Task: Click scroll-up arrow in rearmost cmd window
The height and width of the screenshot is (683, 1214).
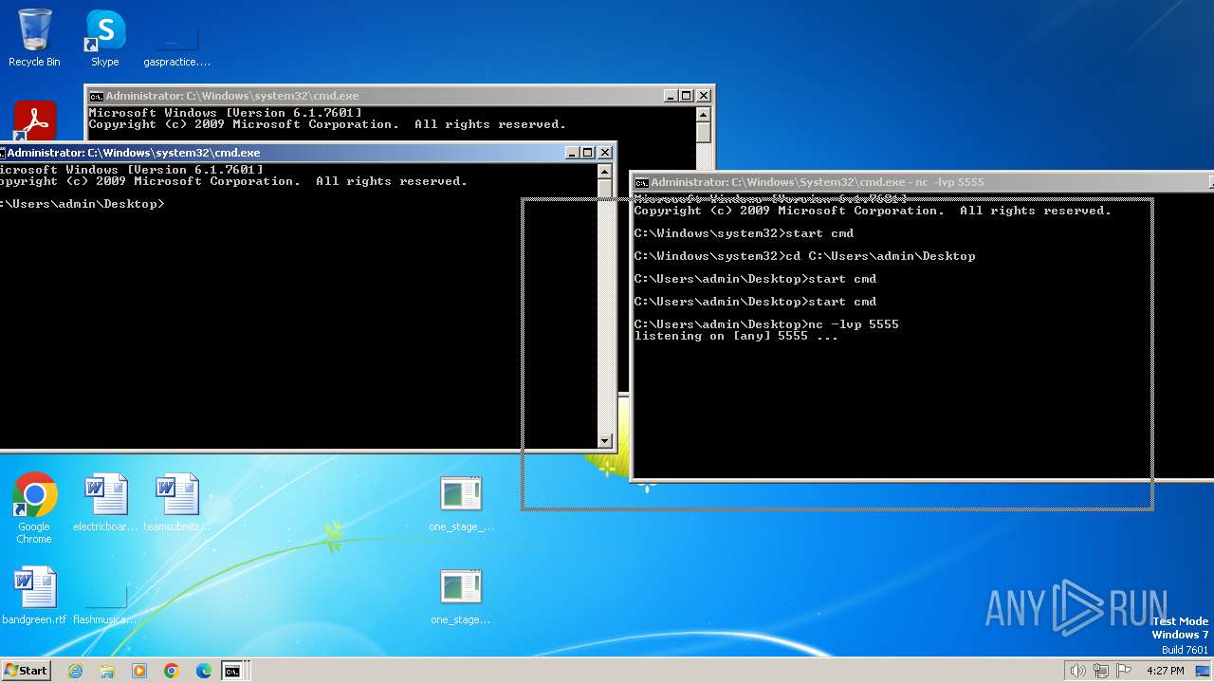Action: (703, 115)
